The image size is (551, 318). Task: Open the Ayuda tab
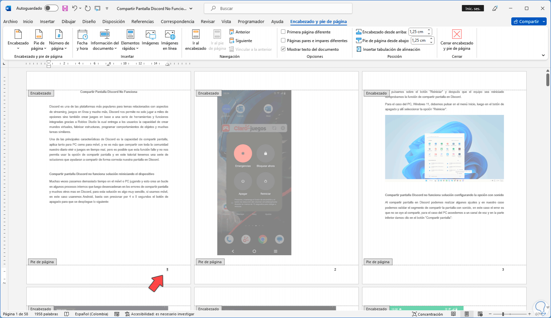[277, 21]
